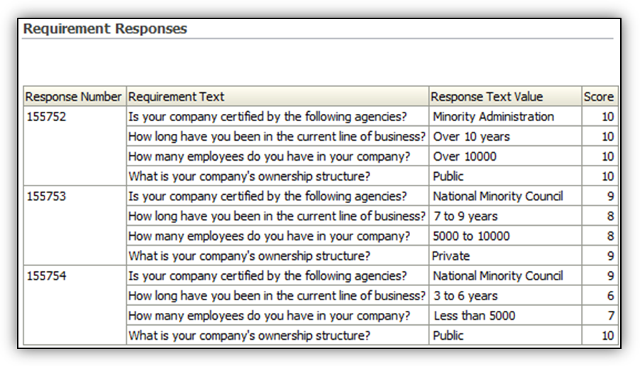Click the Score column header
The image size is (640, 366).
coord(599,97)
